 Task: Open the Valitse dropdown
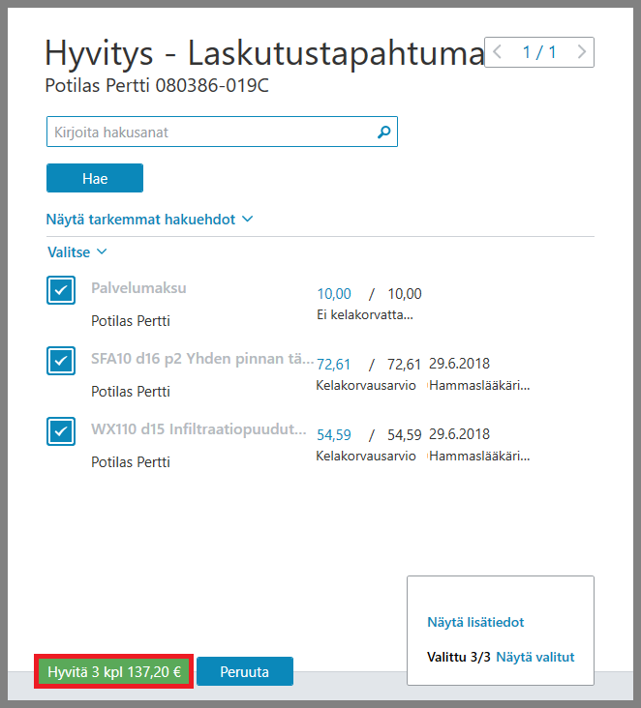(x=77, y=251)
